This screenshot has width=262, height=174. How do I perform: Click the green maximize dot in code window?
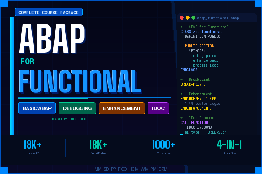click(193, 18)
